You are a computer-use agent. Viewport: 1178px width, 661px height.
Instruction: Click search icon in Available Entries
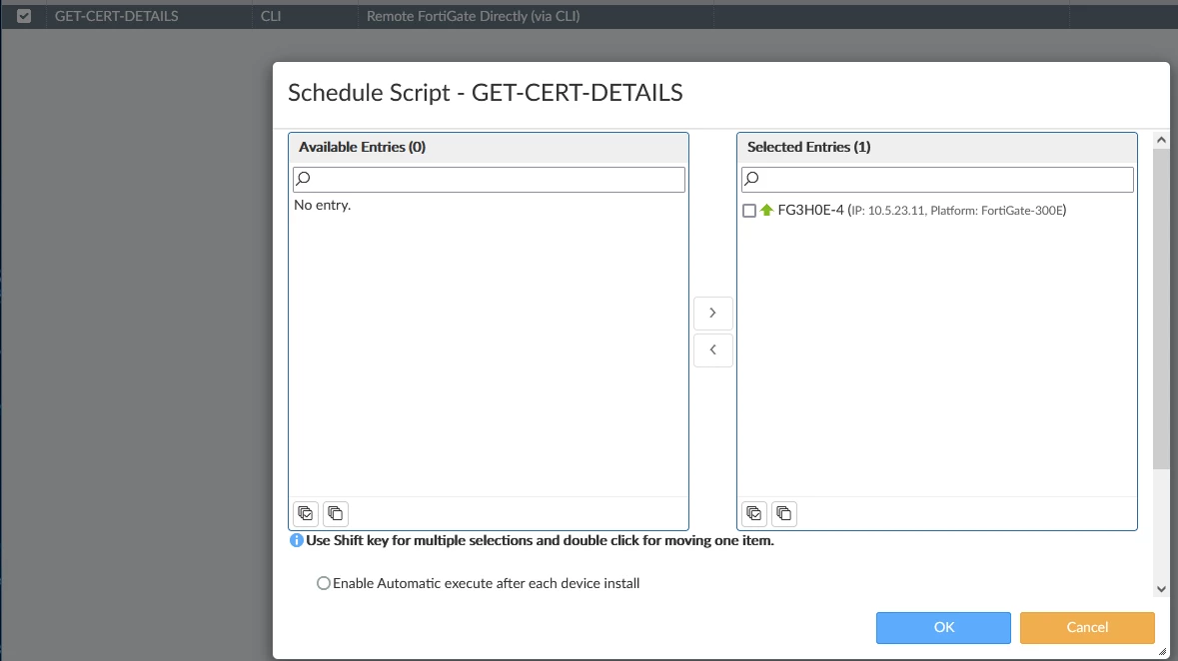[x=303, y=178]
